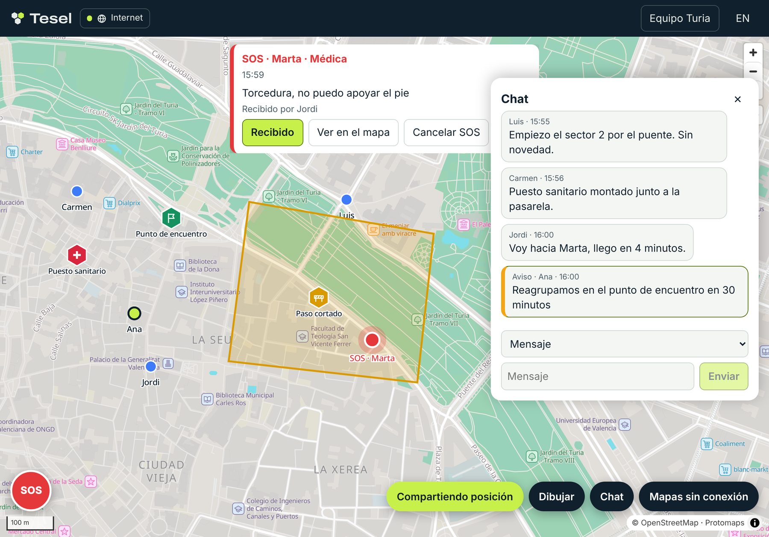
Task: Open map attribution info icon
Action: pyautogui.click(x=755, y=522)
